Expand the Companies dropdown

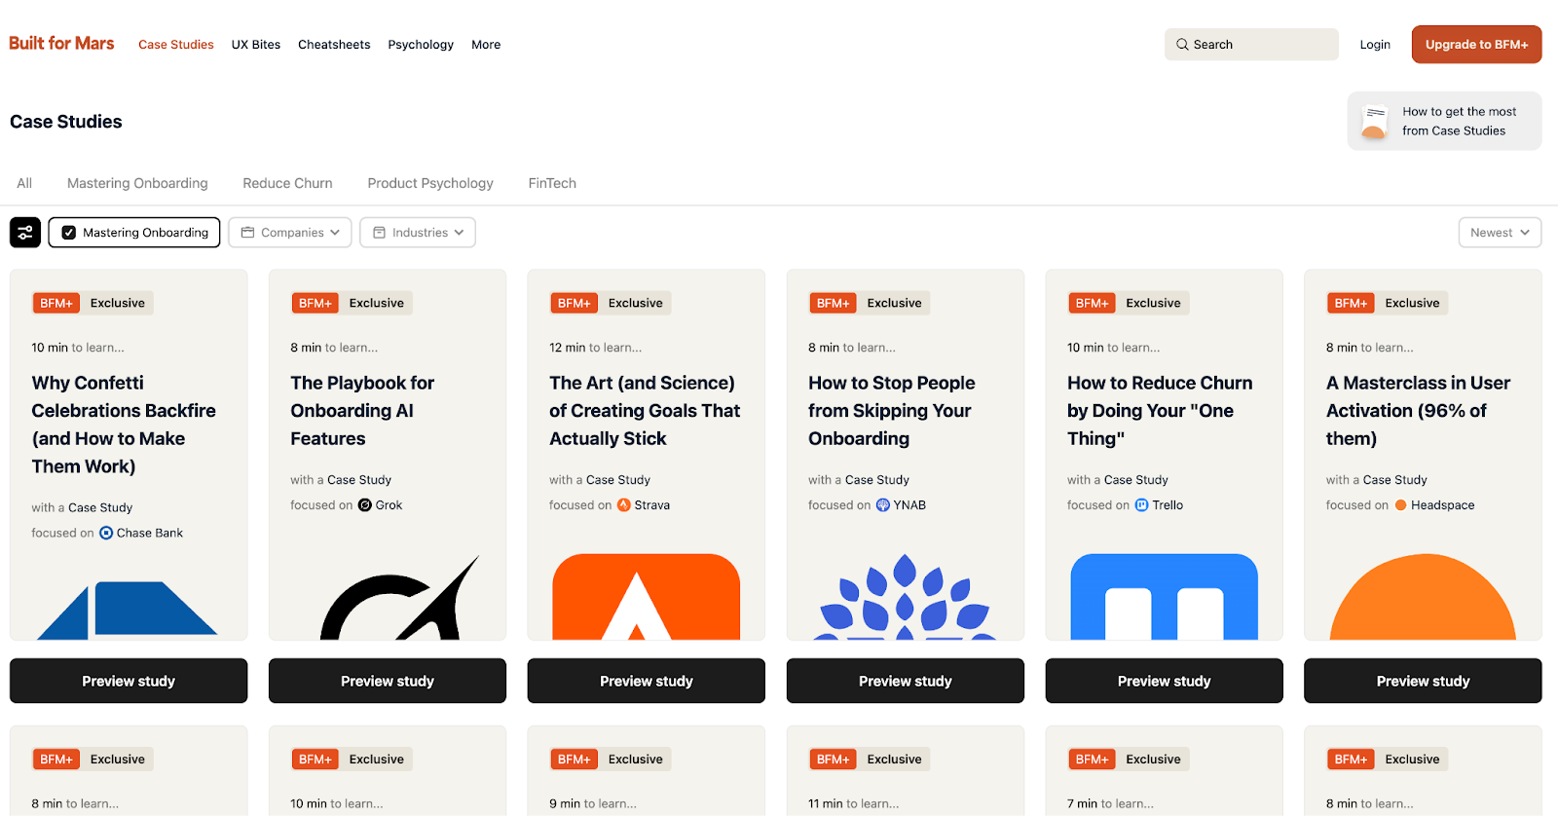click(x=290, y=233)
